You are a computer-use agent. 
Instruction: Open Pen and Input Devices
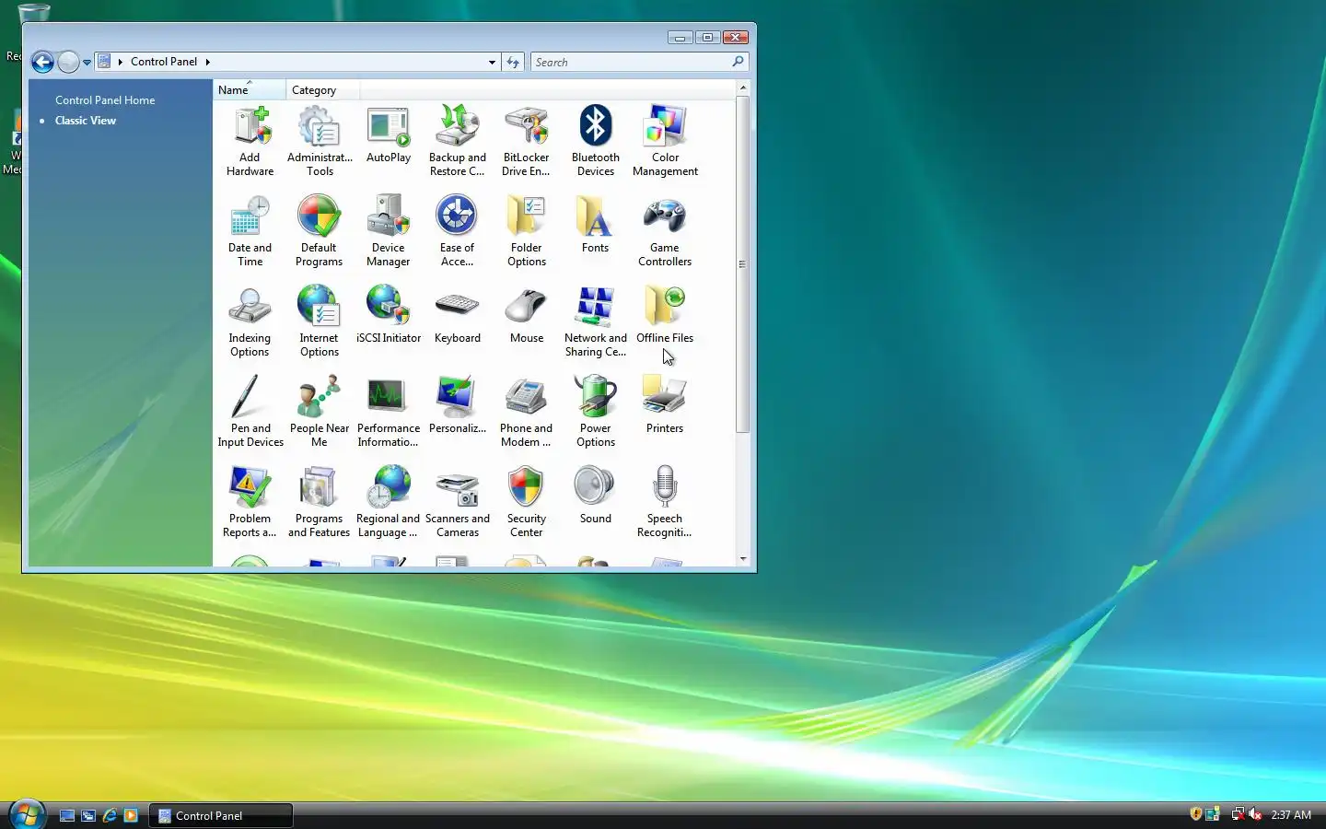click(x=250, y=411)
